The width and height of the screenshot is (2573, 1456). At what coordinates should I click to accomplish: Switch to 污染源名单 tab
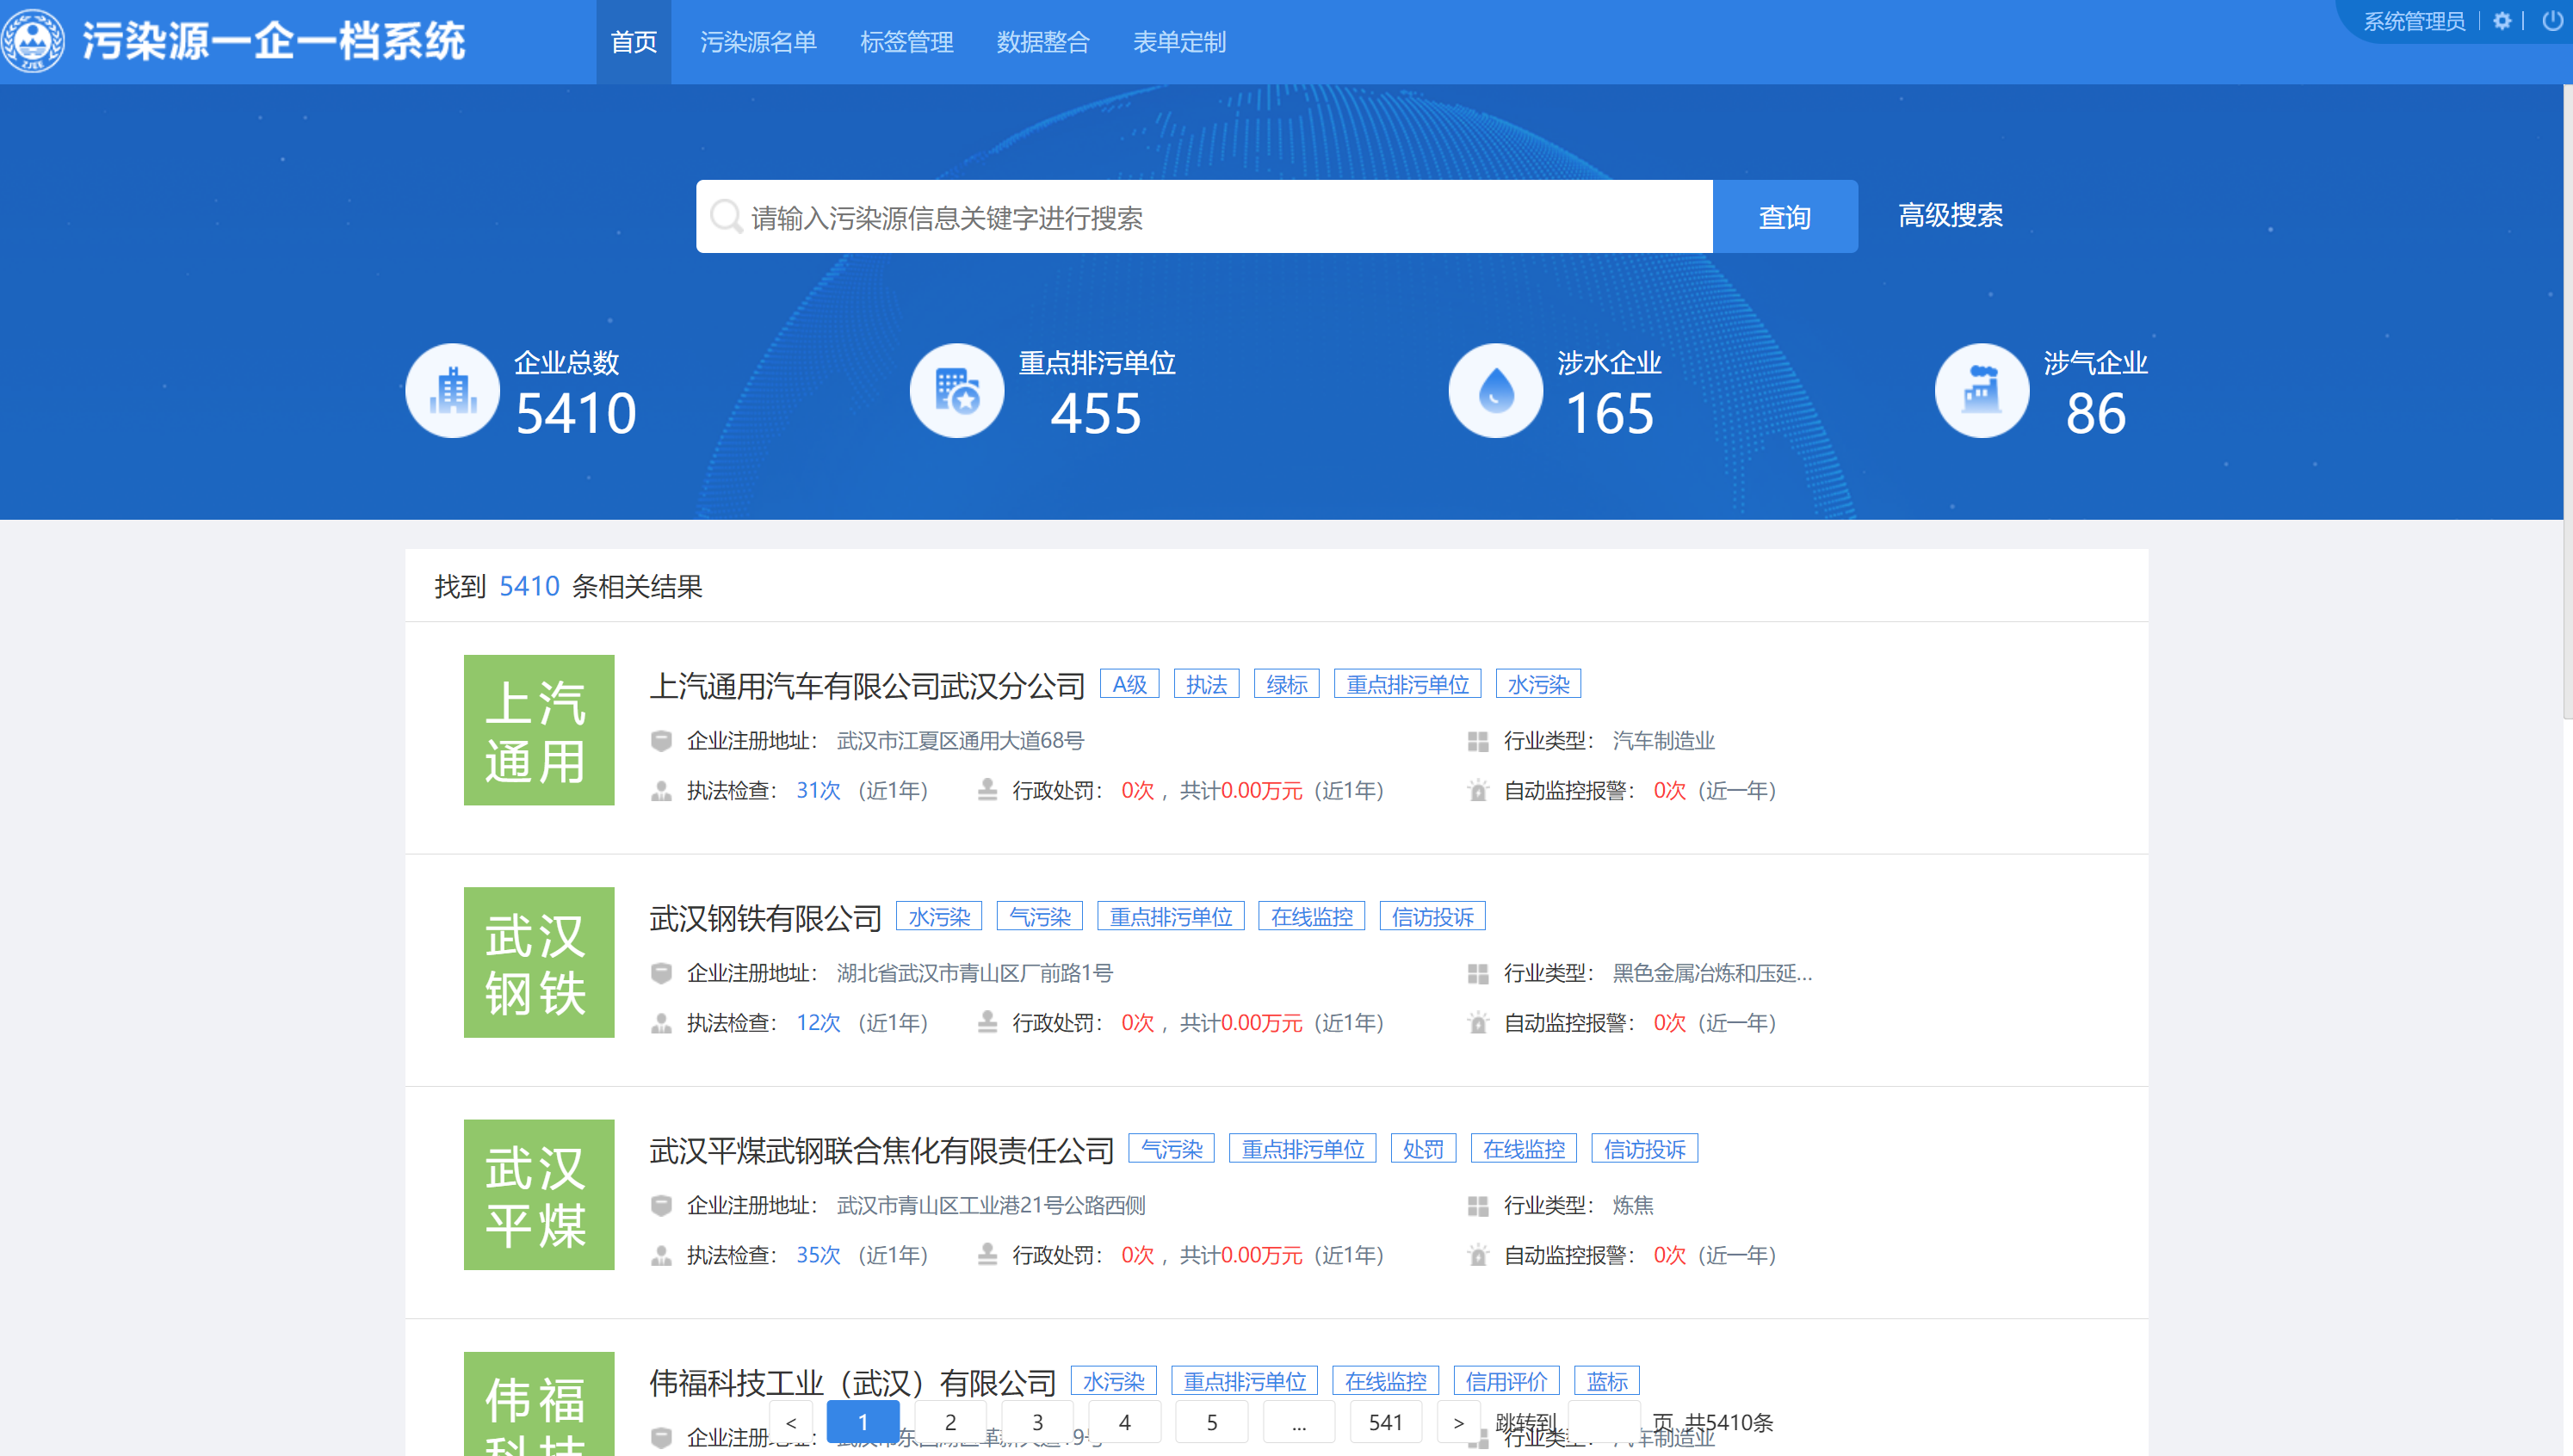758,42
